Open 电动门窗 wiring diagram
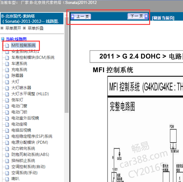 [19, 106]
